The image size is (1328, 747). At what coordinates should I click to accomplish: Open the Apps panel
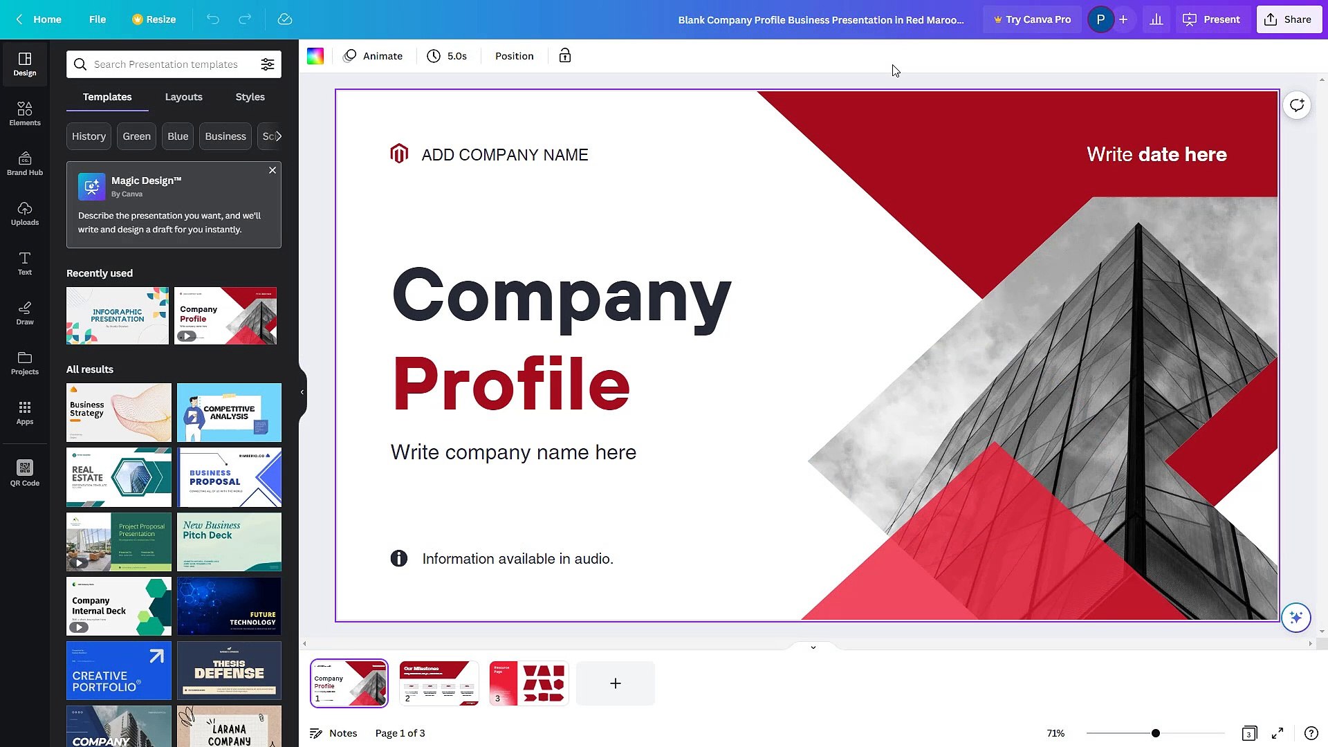(25, 412)
